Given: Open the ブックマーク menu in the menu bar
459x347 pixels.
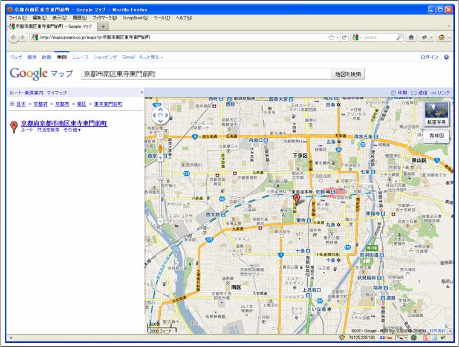Looking at the screenshot, I should pyautogui.click(x=105, y=18).
